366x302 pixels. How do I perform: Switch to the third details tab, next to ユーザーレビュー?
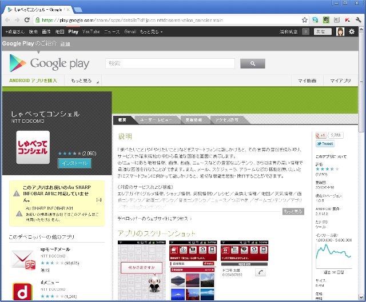(194, 120)
